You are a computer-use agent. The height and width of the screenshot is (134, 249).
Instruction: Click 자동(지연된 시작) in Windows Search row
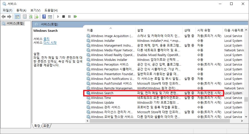click(x=209, y=93)
